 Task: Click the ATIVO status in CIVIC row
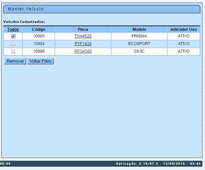tap(184, 51)
